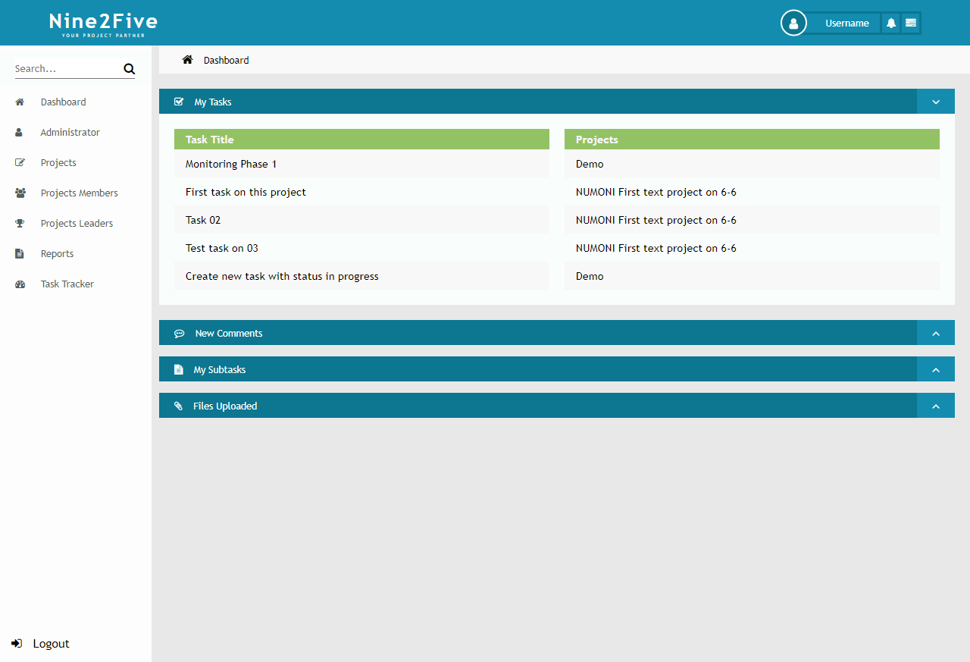Viewport: 970px width, 662px height.
Task: Click the New Comments speech bubble icon
Action: tap(180, 334)
